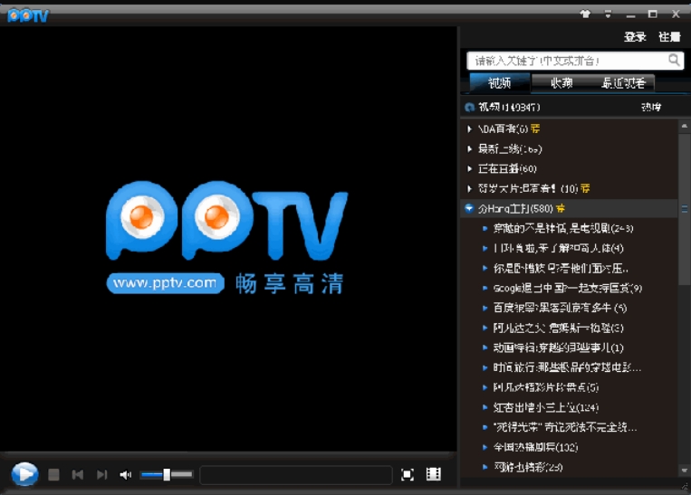Screen dimensions: 691x495
Task: Click the blue Play button
Action: [x=24, y=474]
